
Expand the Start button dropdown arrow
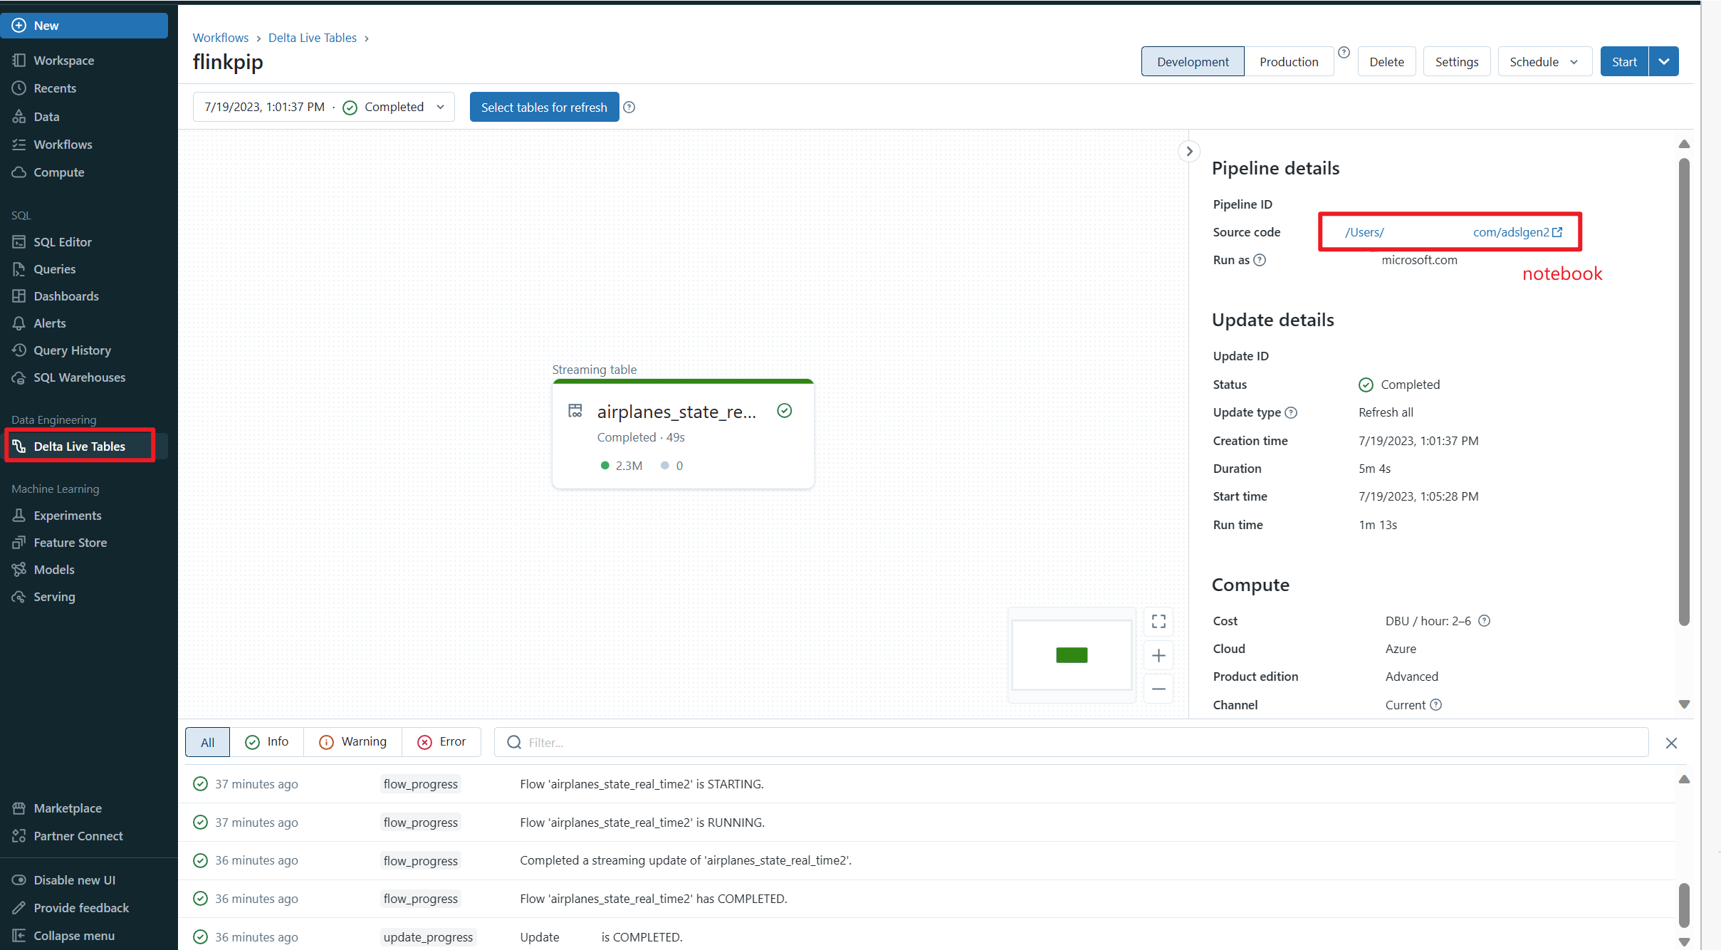pos(1664,62)
